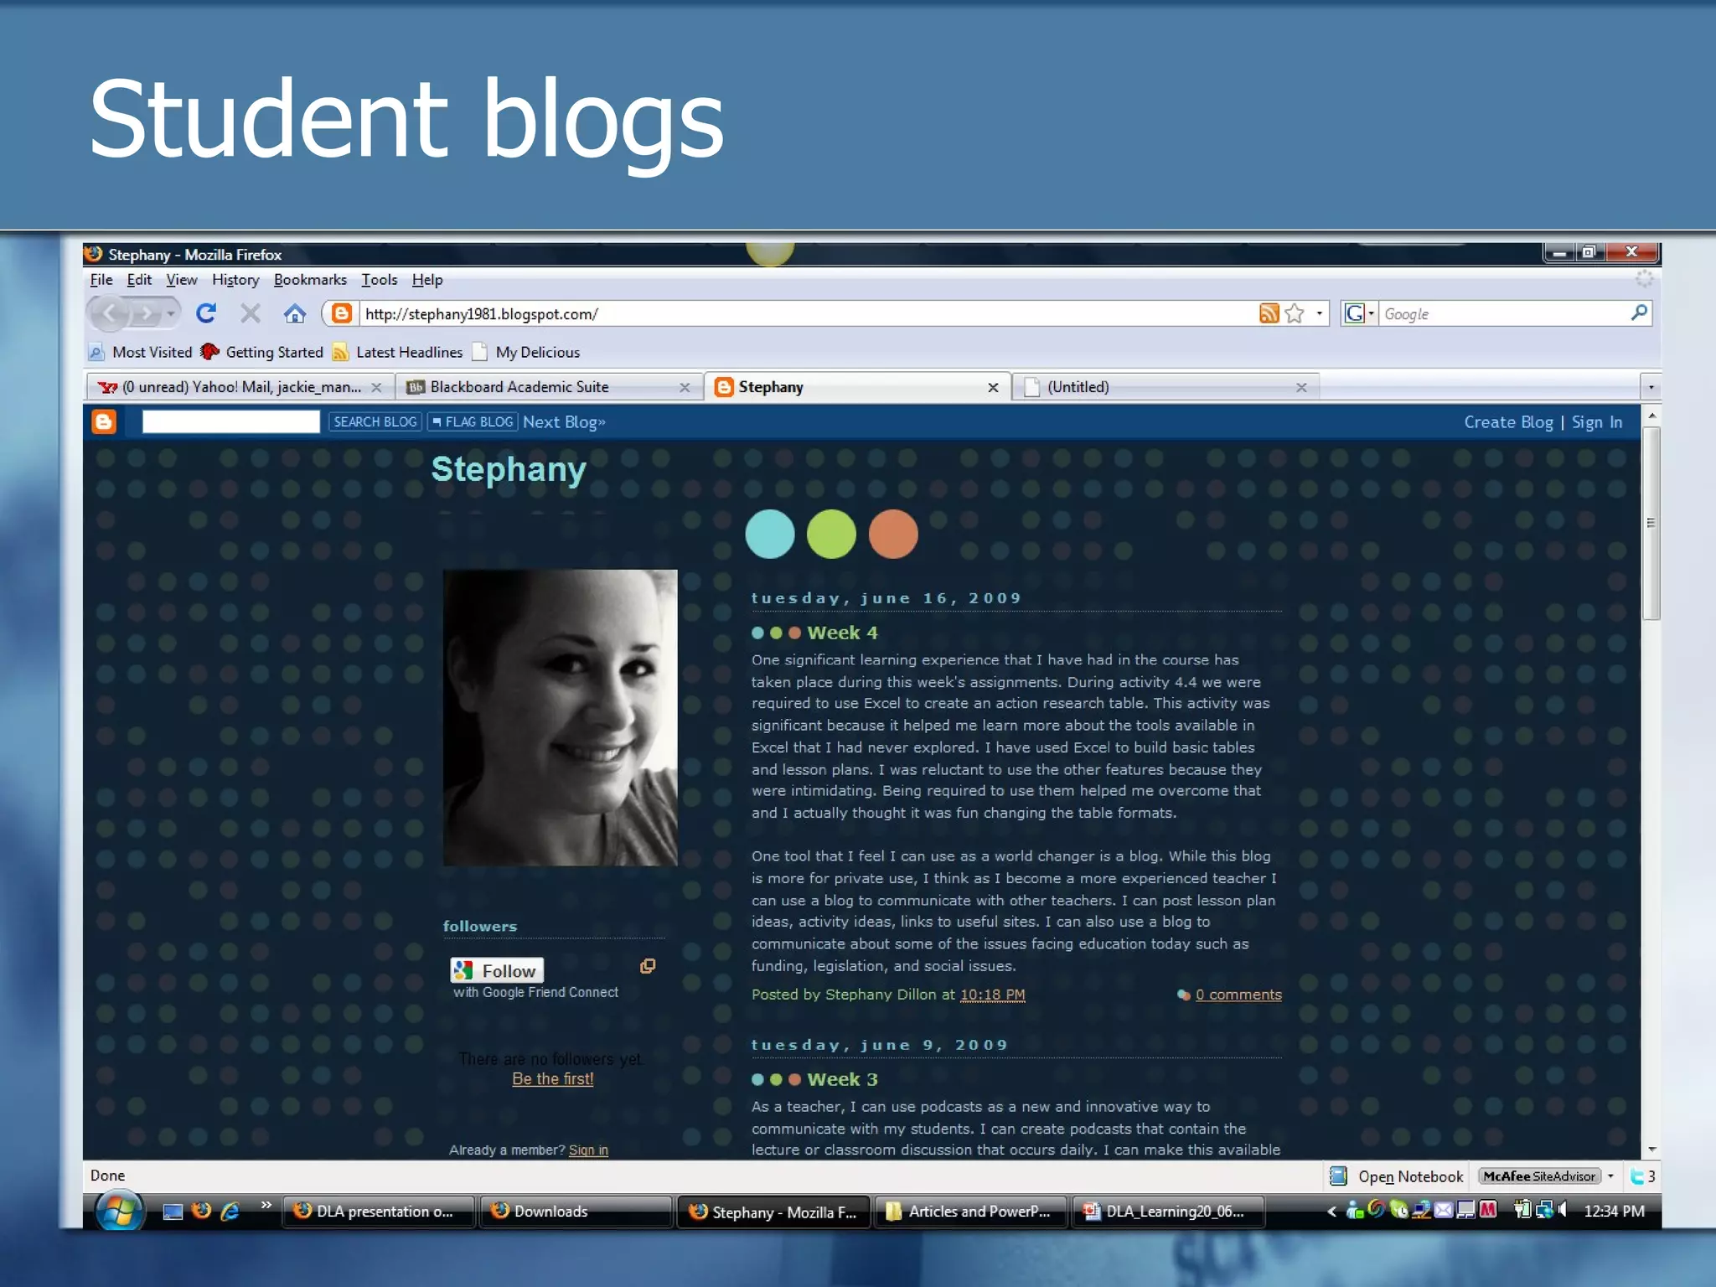This screenshot has height=1287, width=1716.
Task: Open the File menu
Action: point(101,280)
